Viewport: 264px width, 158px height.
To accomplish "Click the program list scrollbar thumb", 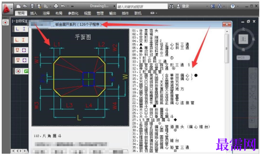I will 227,49.
